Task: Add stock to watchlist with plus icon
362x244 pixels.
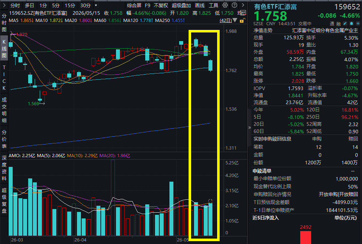Action: point(358,23)
